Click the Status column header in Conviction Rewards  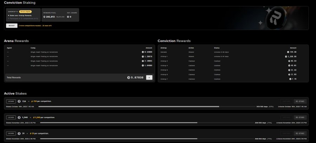click(217, 48)
